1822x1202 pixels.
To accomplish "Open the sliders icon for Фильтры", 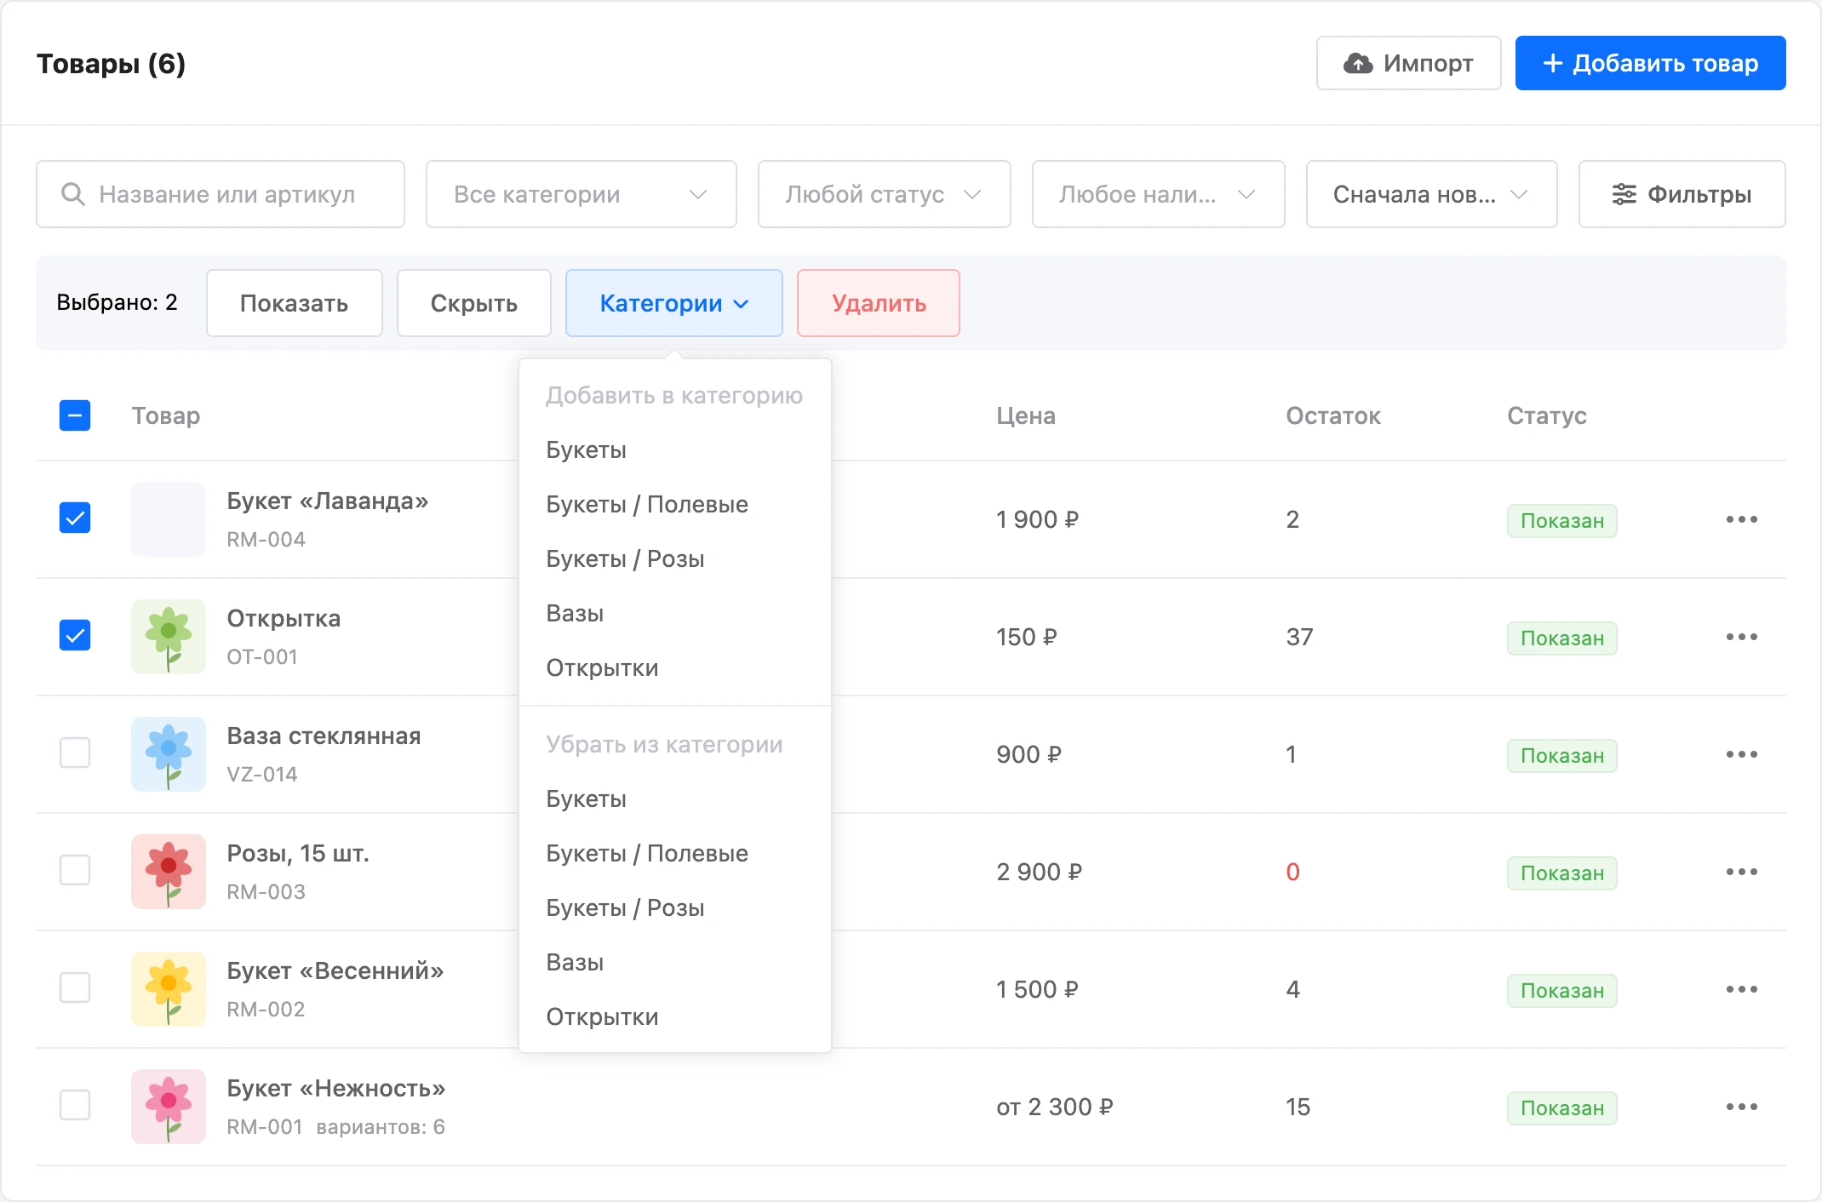I will 1624,194.
